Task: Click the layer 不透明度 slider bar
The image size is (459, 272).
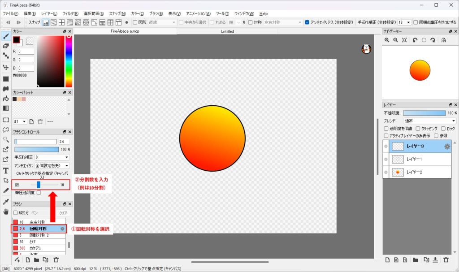Action: coord(424,113)
